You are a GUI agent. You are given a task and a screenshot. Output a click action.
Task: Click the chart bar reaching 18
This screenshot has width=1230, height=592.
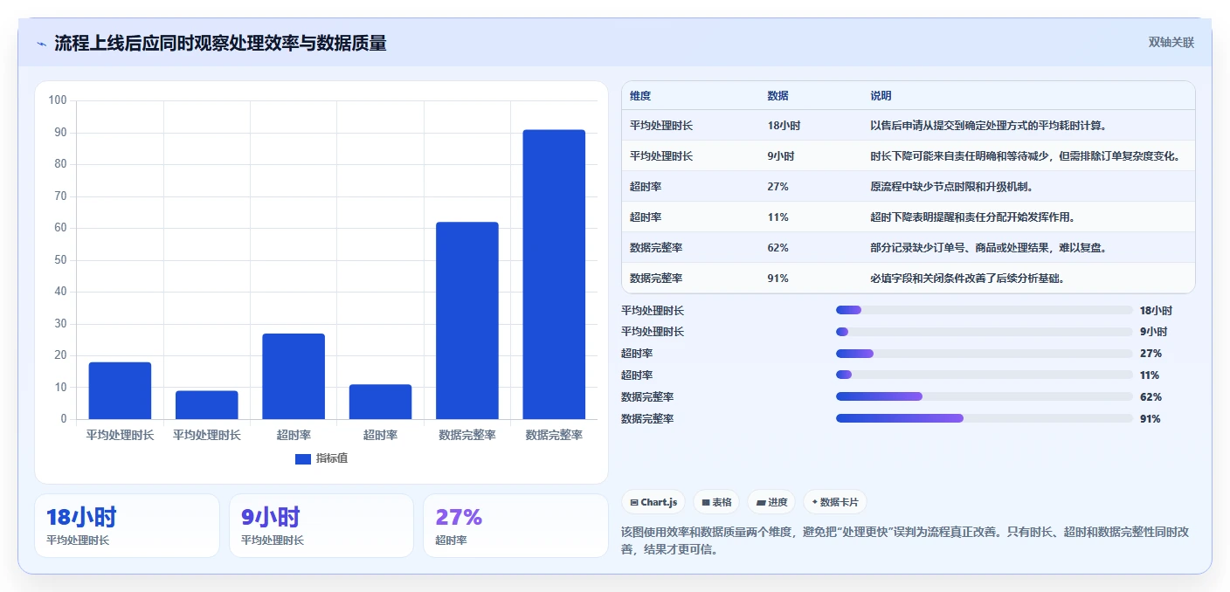pos(120,390)
